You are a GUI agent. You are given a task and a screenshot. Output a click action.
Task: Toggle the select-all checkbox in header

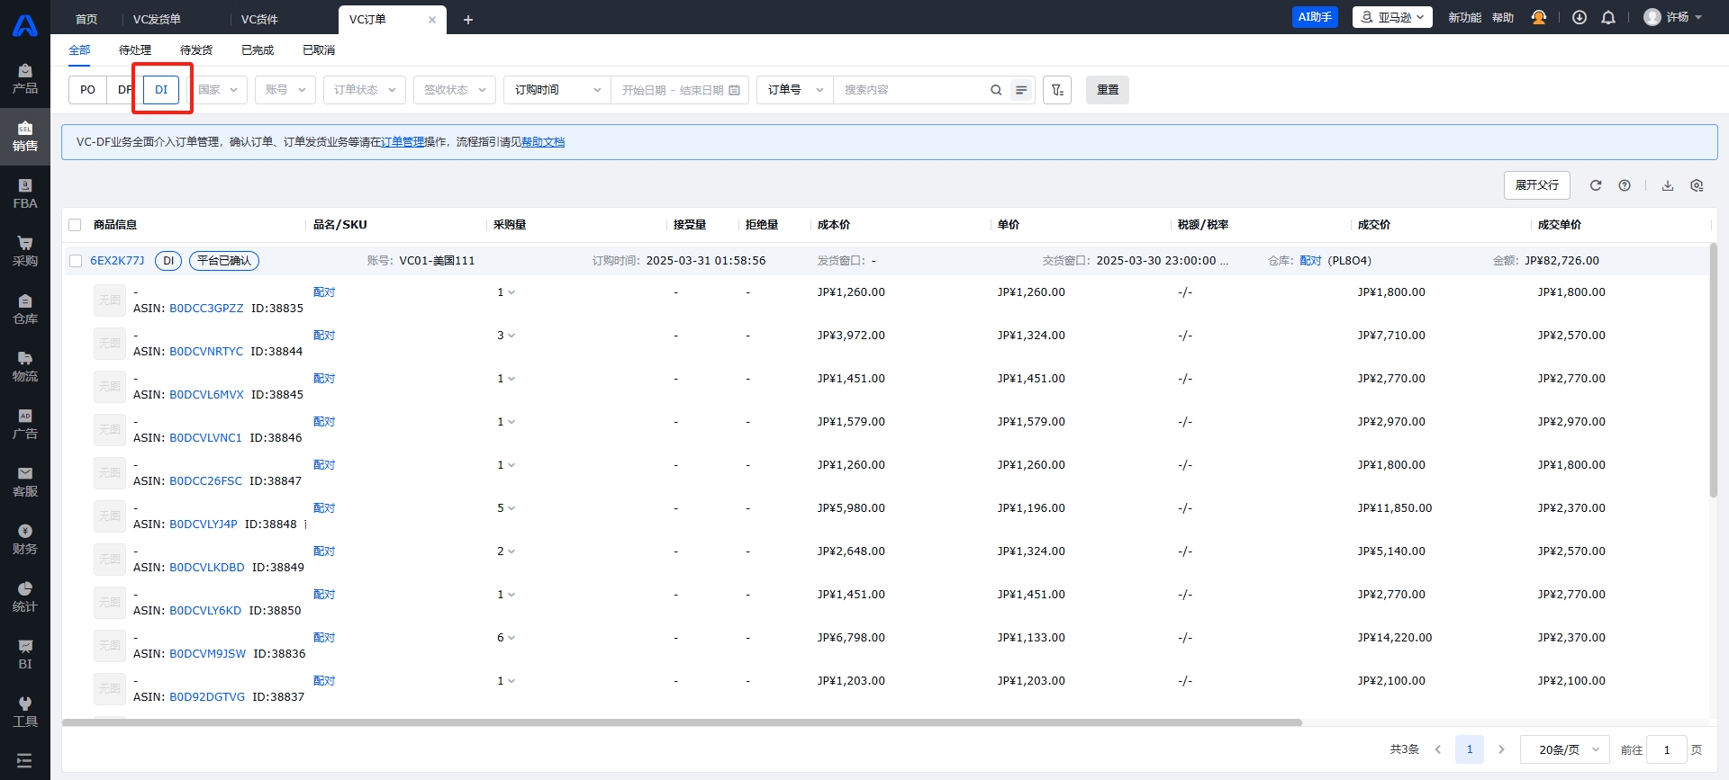click(x=75, y=225)
